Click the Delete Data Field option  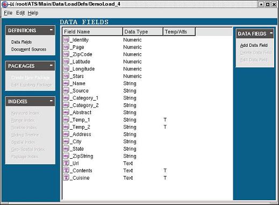[x=256, y=53]
